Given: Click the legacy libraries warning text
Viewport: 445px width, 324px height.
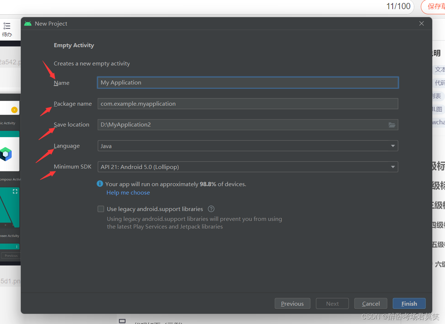Looking at the screenshot, I should pyautogui.click(x=194, y=223).
